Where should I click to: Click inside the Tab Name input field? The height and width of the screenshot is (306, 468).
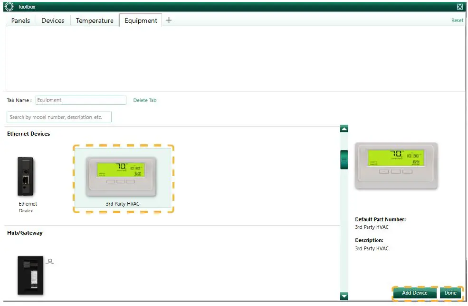[x=81, y=100]
